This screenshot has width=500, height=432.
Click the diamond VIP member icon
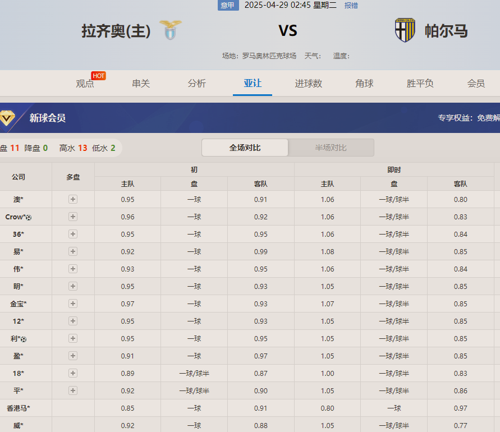point(8,118)
